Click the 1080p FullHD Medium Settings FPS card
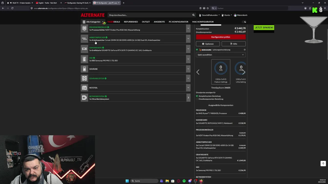The image size is (328, 184). pyautogui.click(x=221, y=72)
